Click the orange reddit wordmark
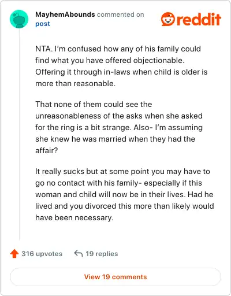This screenshot has height=296, width=231. point(199,20)
